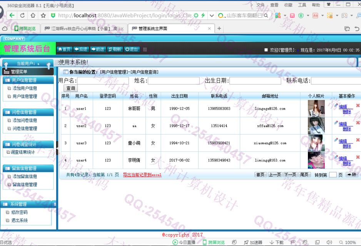Go back with the browser back arrow
The width and height of the screenshot is (361, 246).
[12, 15]
